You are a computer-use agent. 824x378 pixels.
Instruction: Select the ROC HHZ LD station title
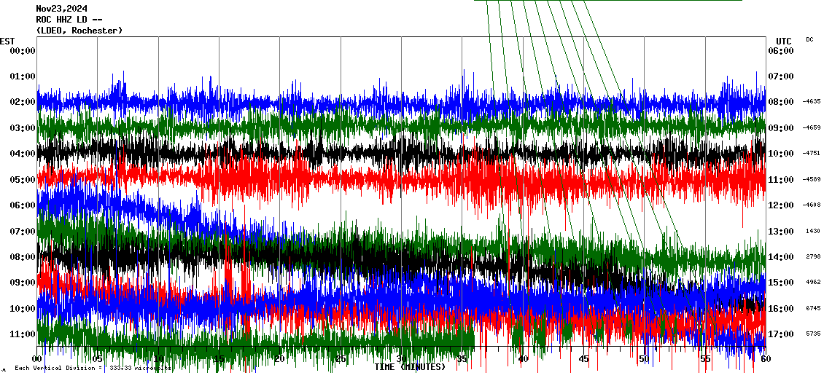69,20
